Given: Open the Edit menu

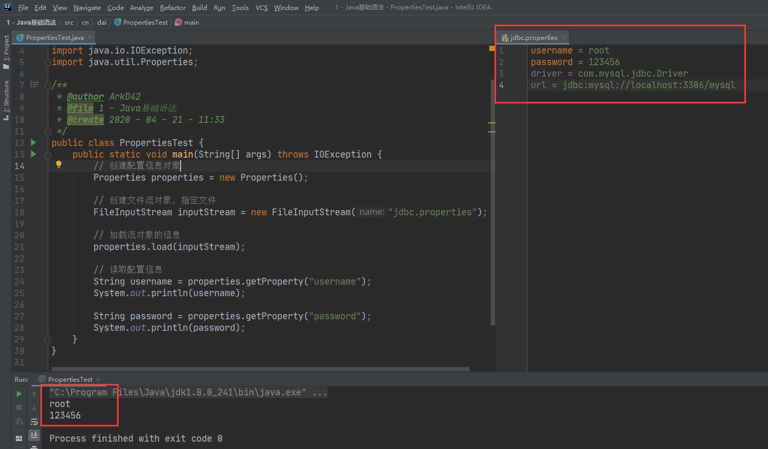Looking at the screenshot, I should pos(40,7).
